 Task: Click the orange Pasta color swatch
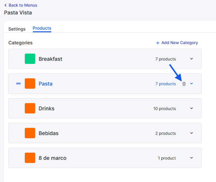pos(30,84)
